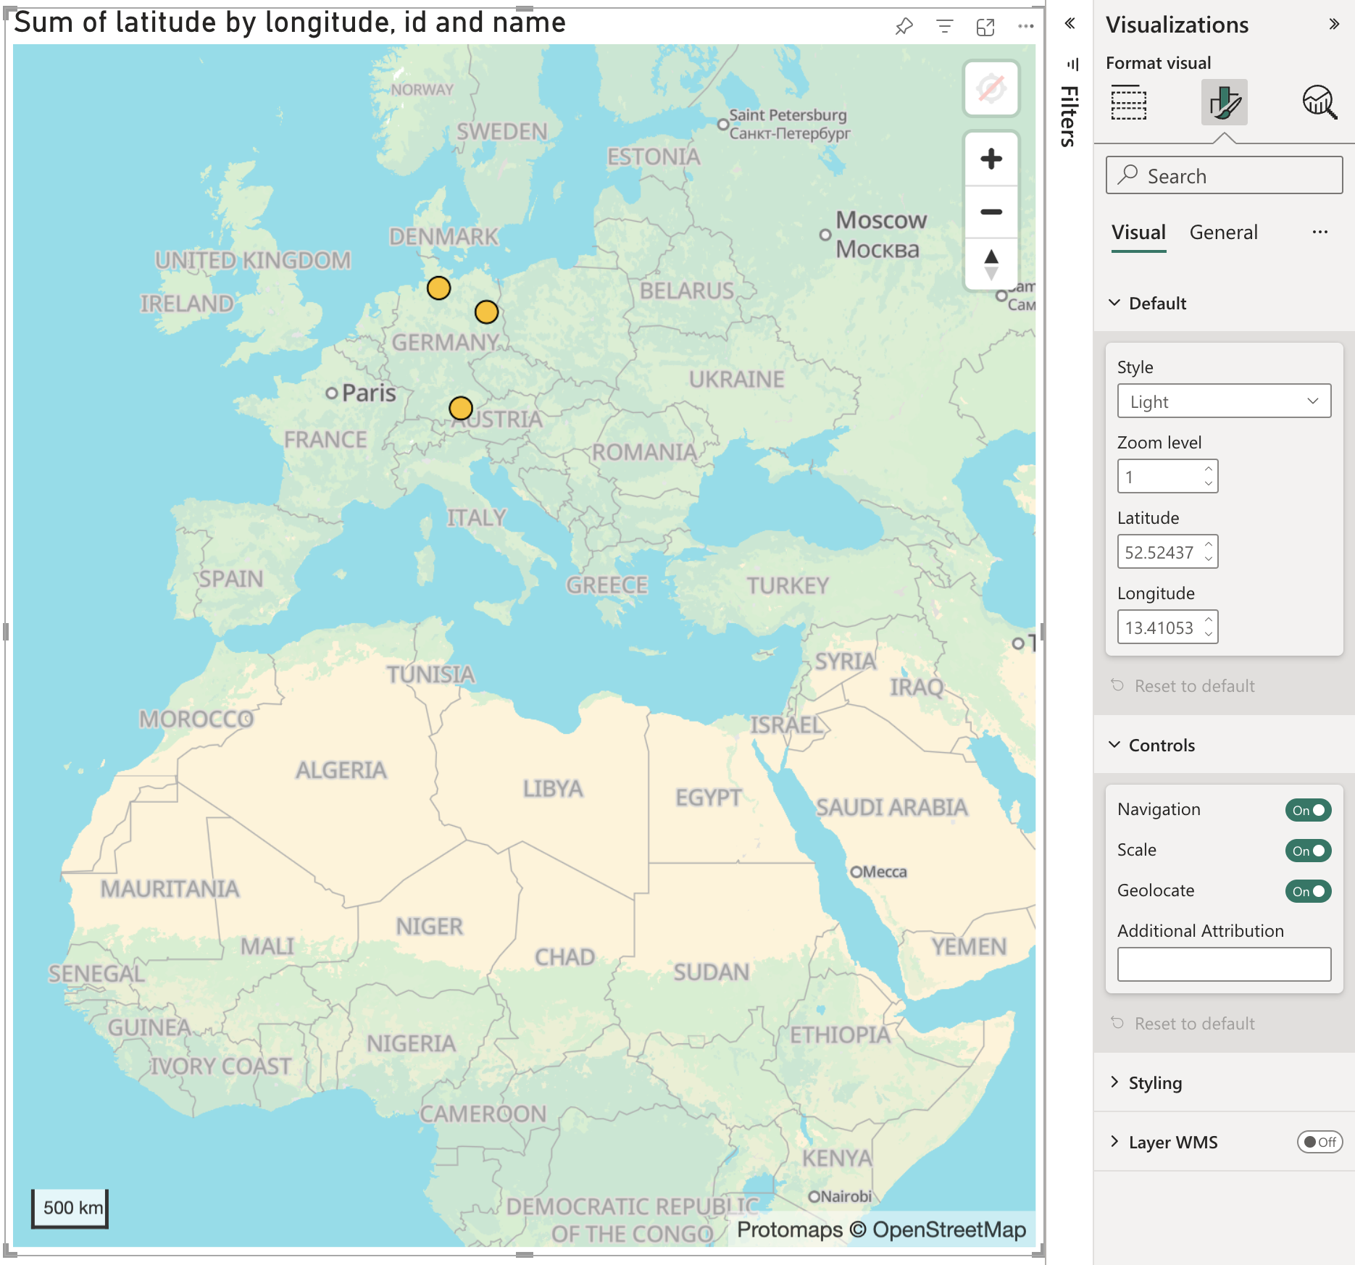The height and width of the screenshot is (1265, 1355).
Task: Switch to the General tab
Action: [1223, 233]
